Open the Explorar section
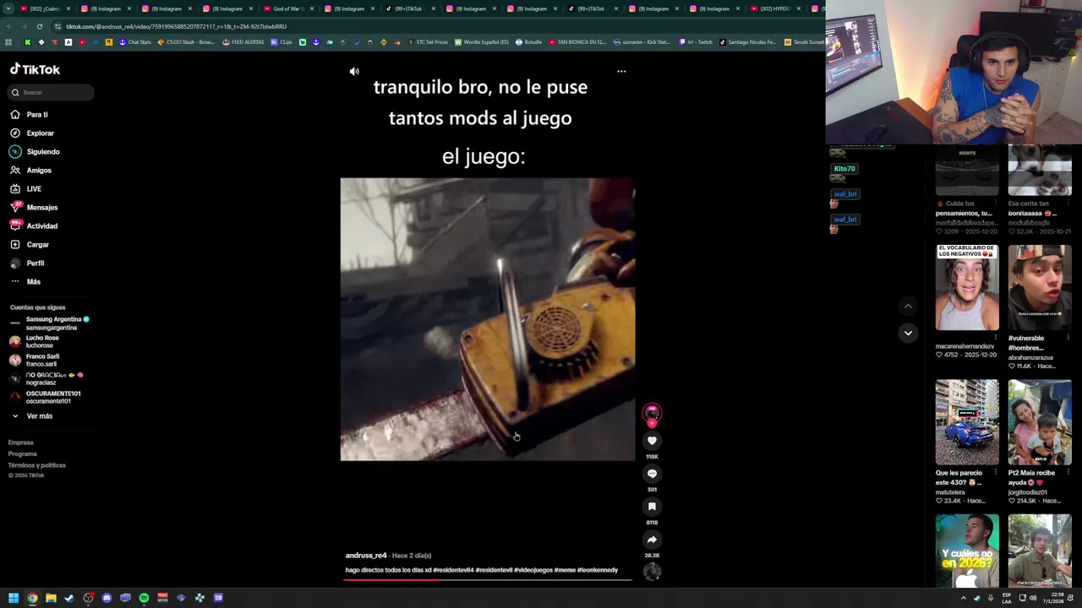The height and width of the screenshot is (608, 1082). tap(32, 133)
